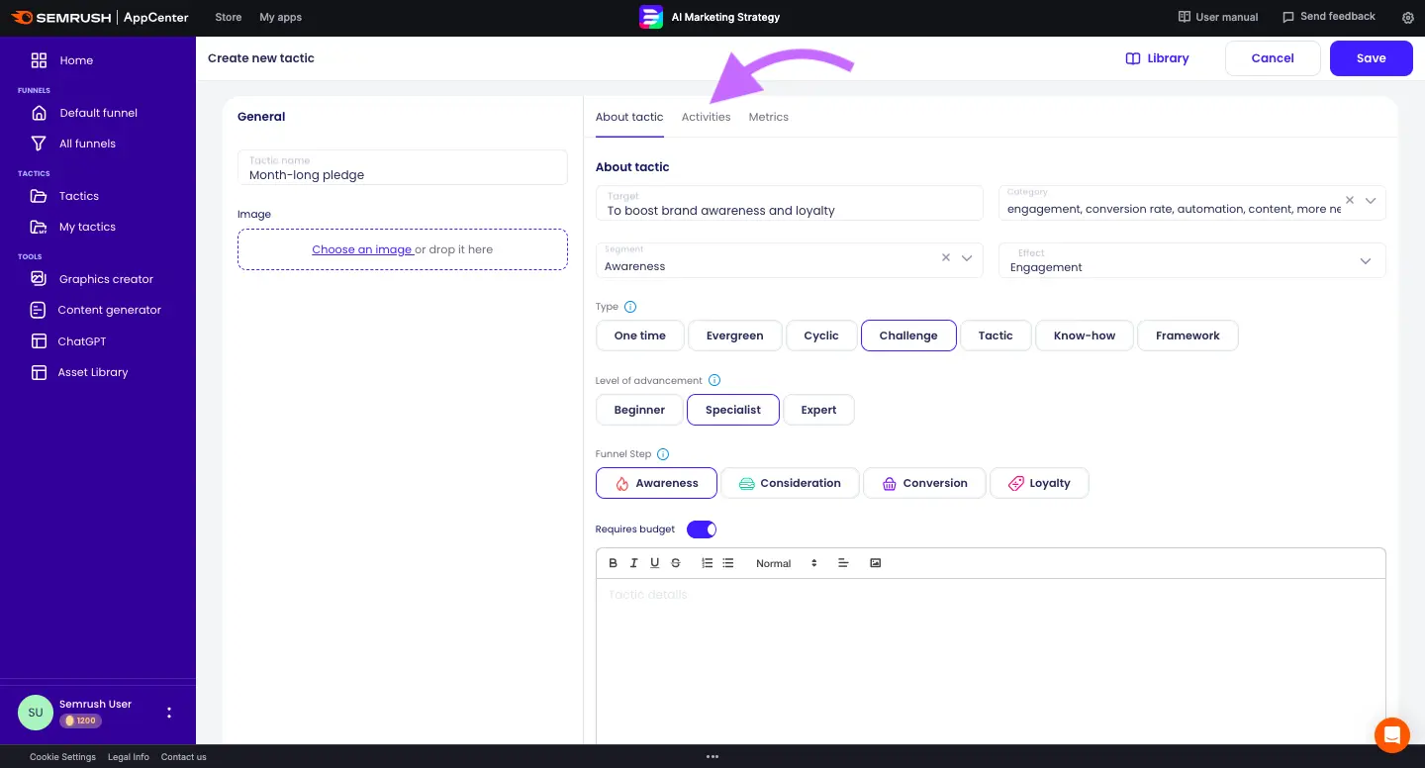Toggle the Requires budget switch
Viewport: 1425px width, 768px height.
coord(702,529)
